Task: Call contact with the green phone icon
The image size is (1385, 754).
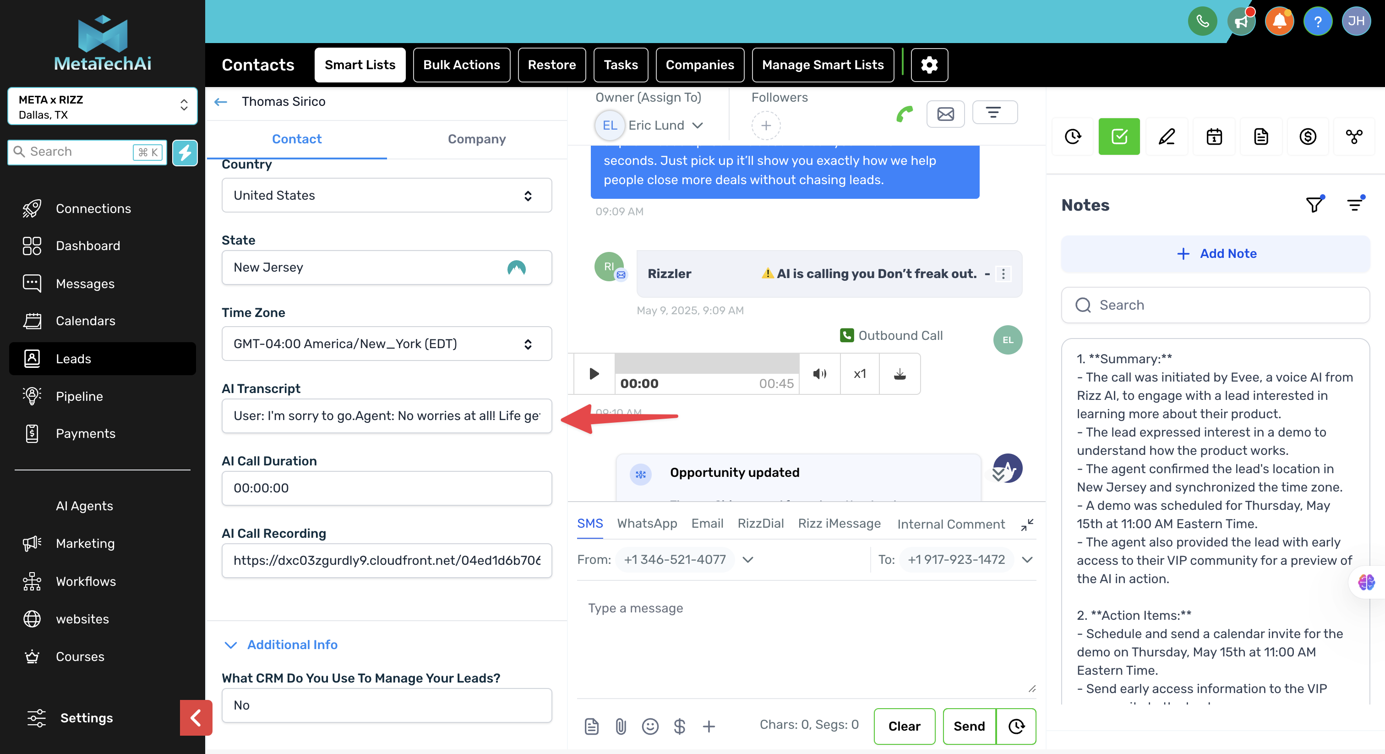Action: pyautogui.click(x=905, y=114)
